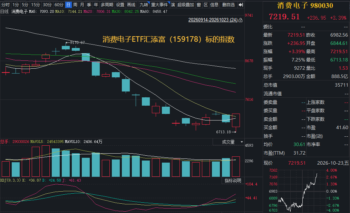Click the 区 interval statistics button

coord(206,5)
